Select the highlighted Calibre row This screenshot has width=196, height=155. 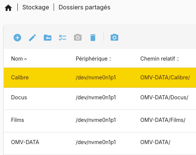(100, 77)
